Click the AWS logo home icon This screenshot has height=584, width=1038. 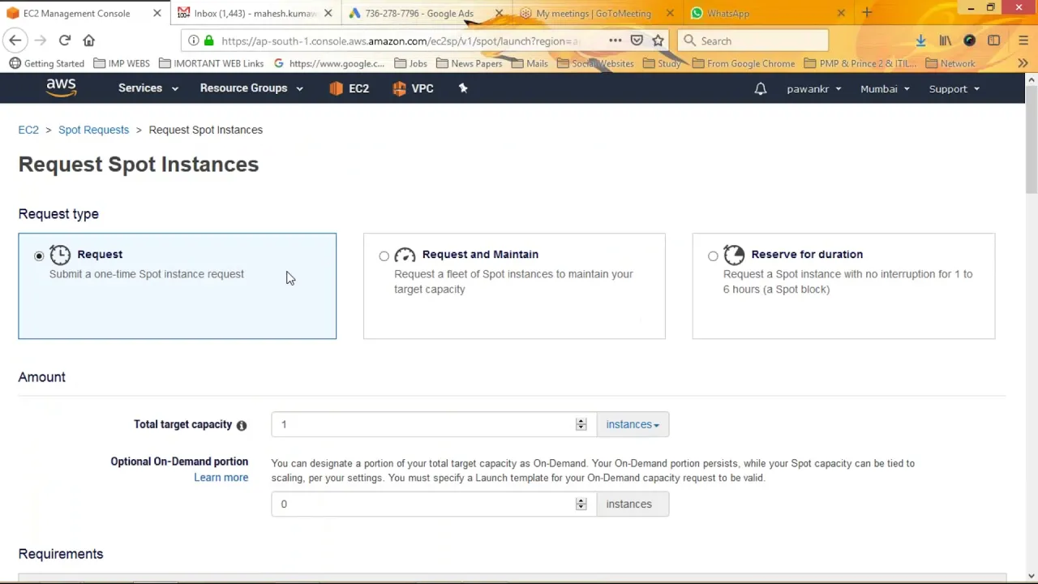coord(61,88)
